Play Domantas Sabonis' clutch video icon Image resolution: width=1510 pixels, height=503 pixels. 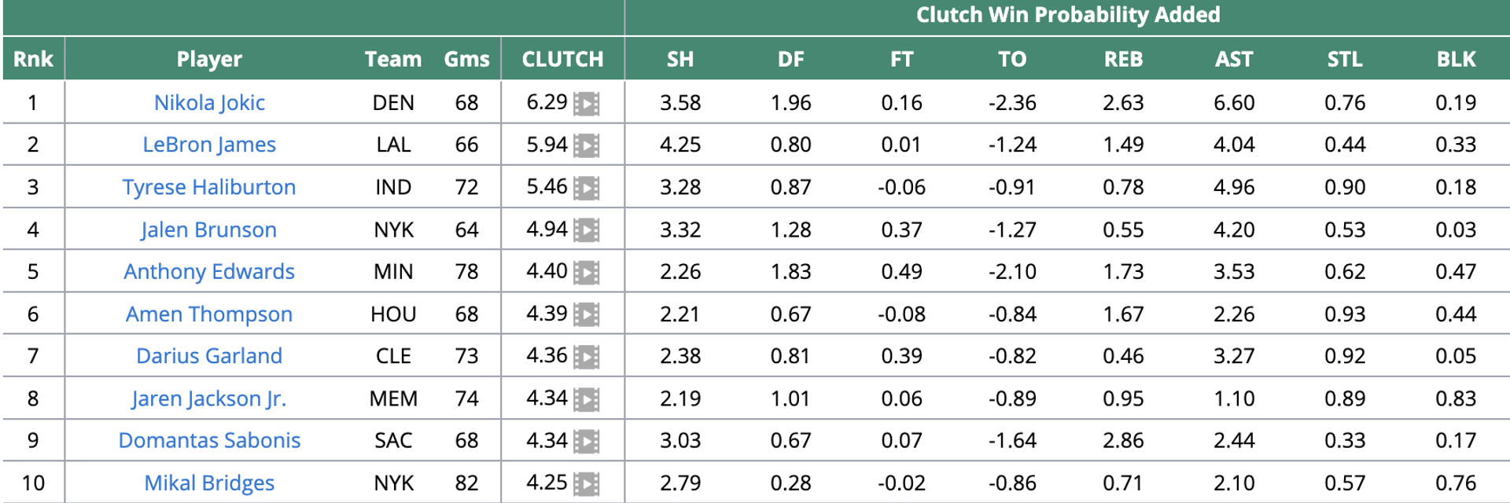click(x=586, y=441)
